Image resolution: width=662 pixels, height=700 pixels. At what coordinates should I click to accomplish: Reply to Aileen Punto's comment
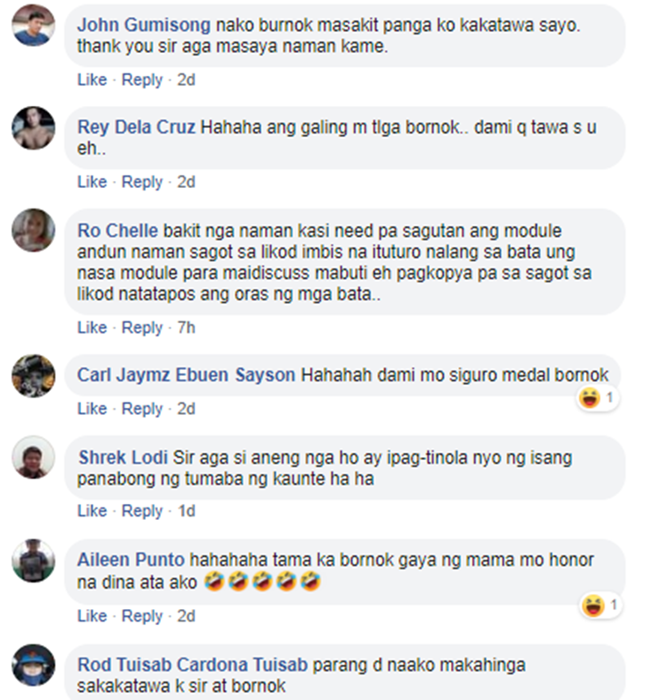(142, 616)
